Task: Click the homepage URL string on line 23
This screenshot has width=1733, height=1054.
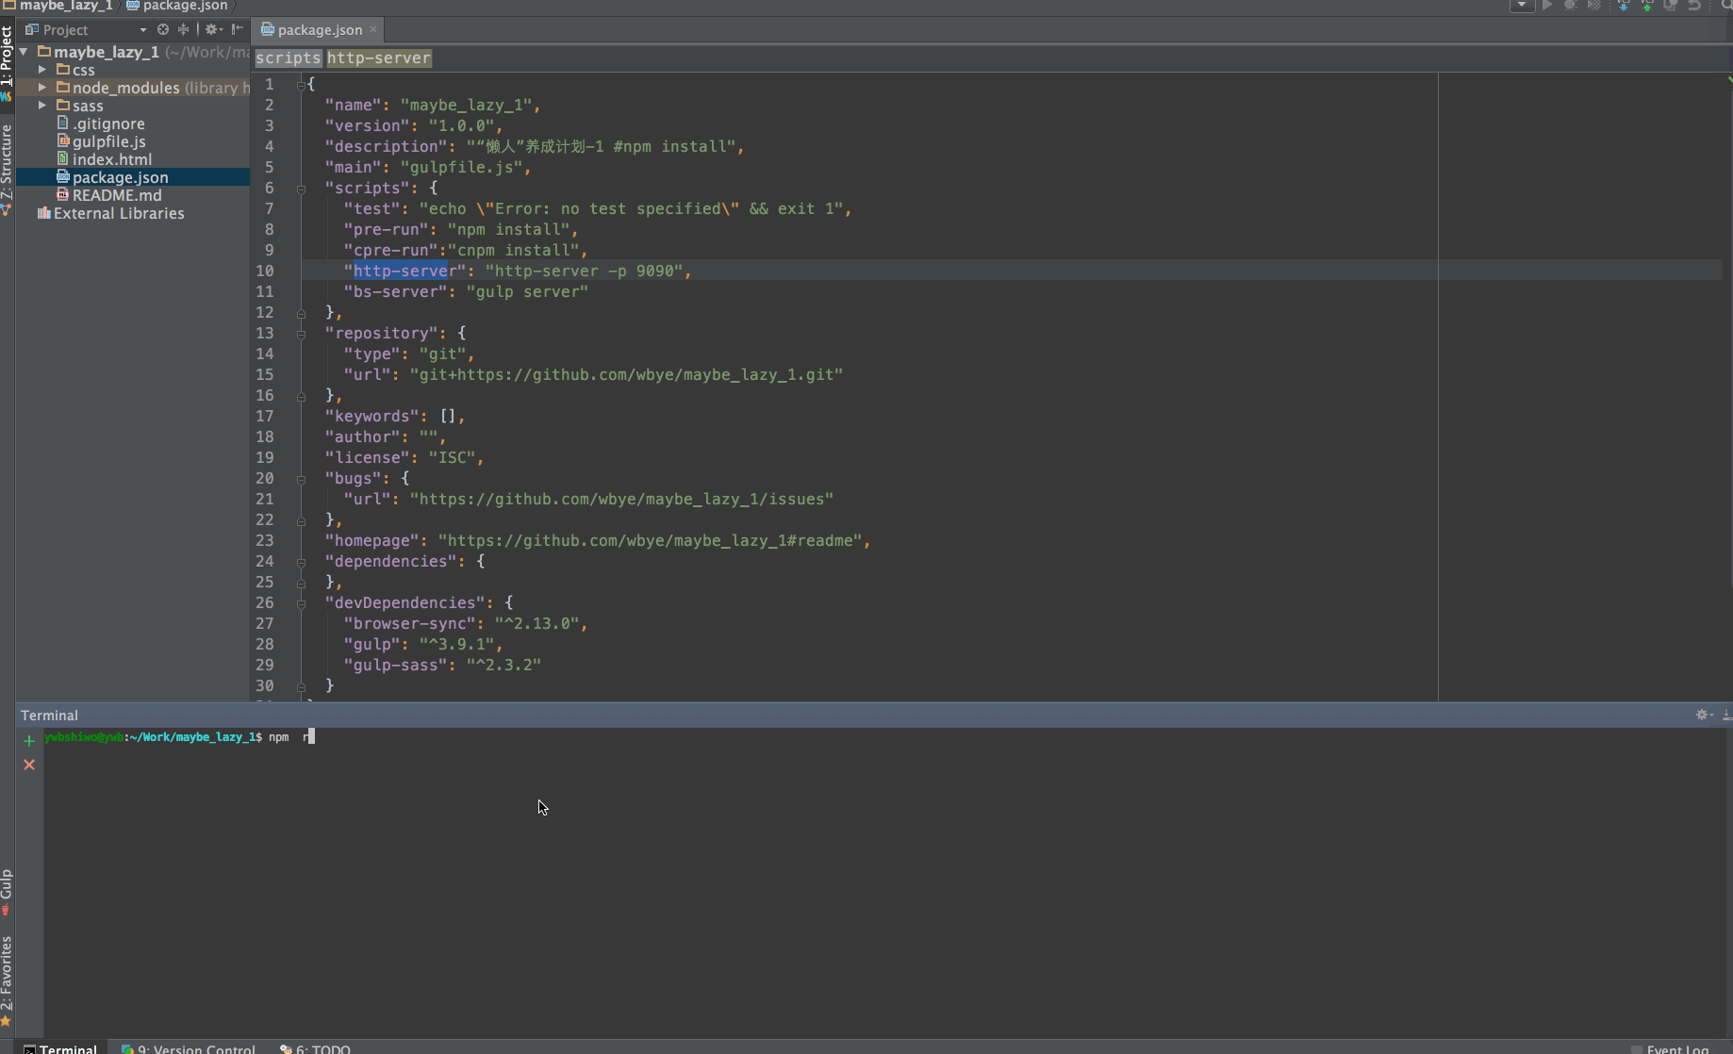Action: coord(650,541)
